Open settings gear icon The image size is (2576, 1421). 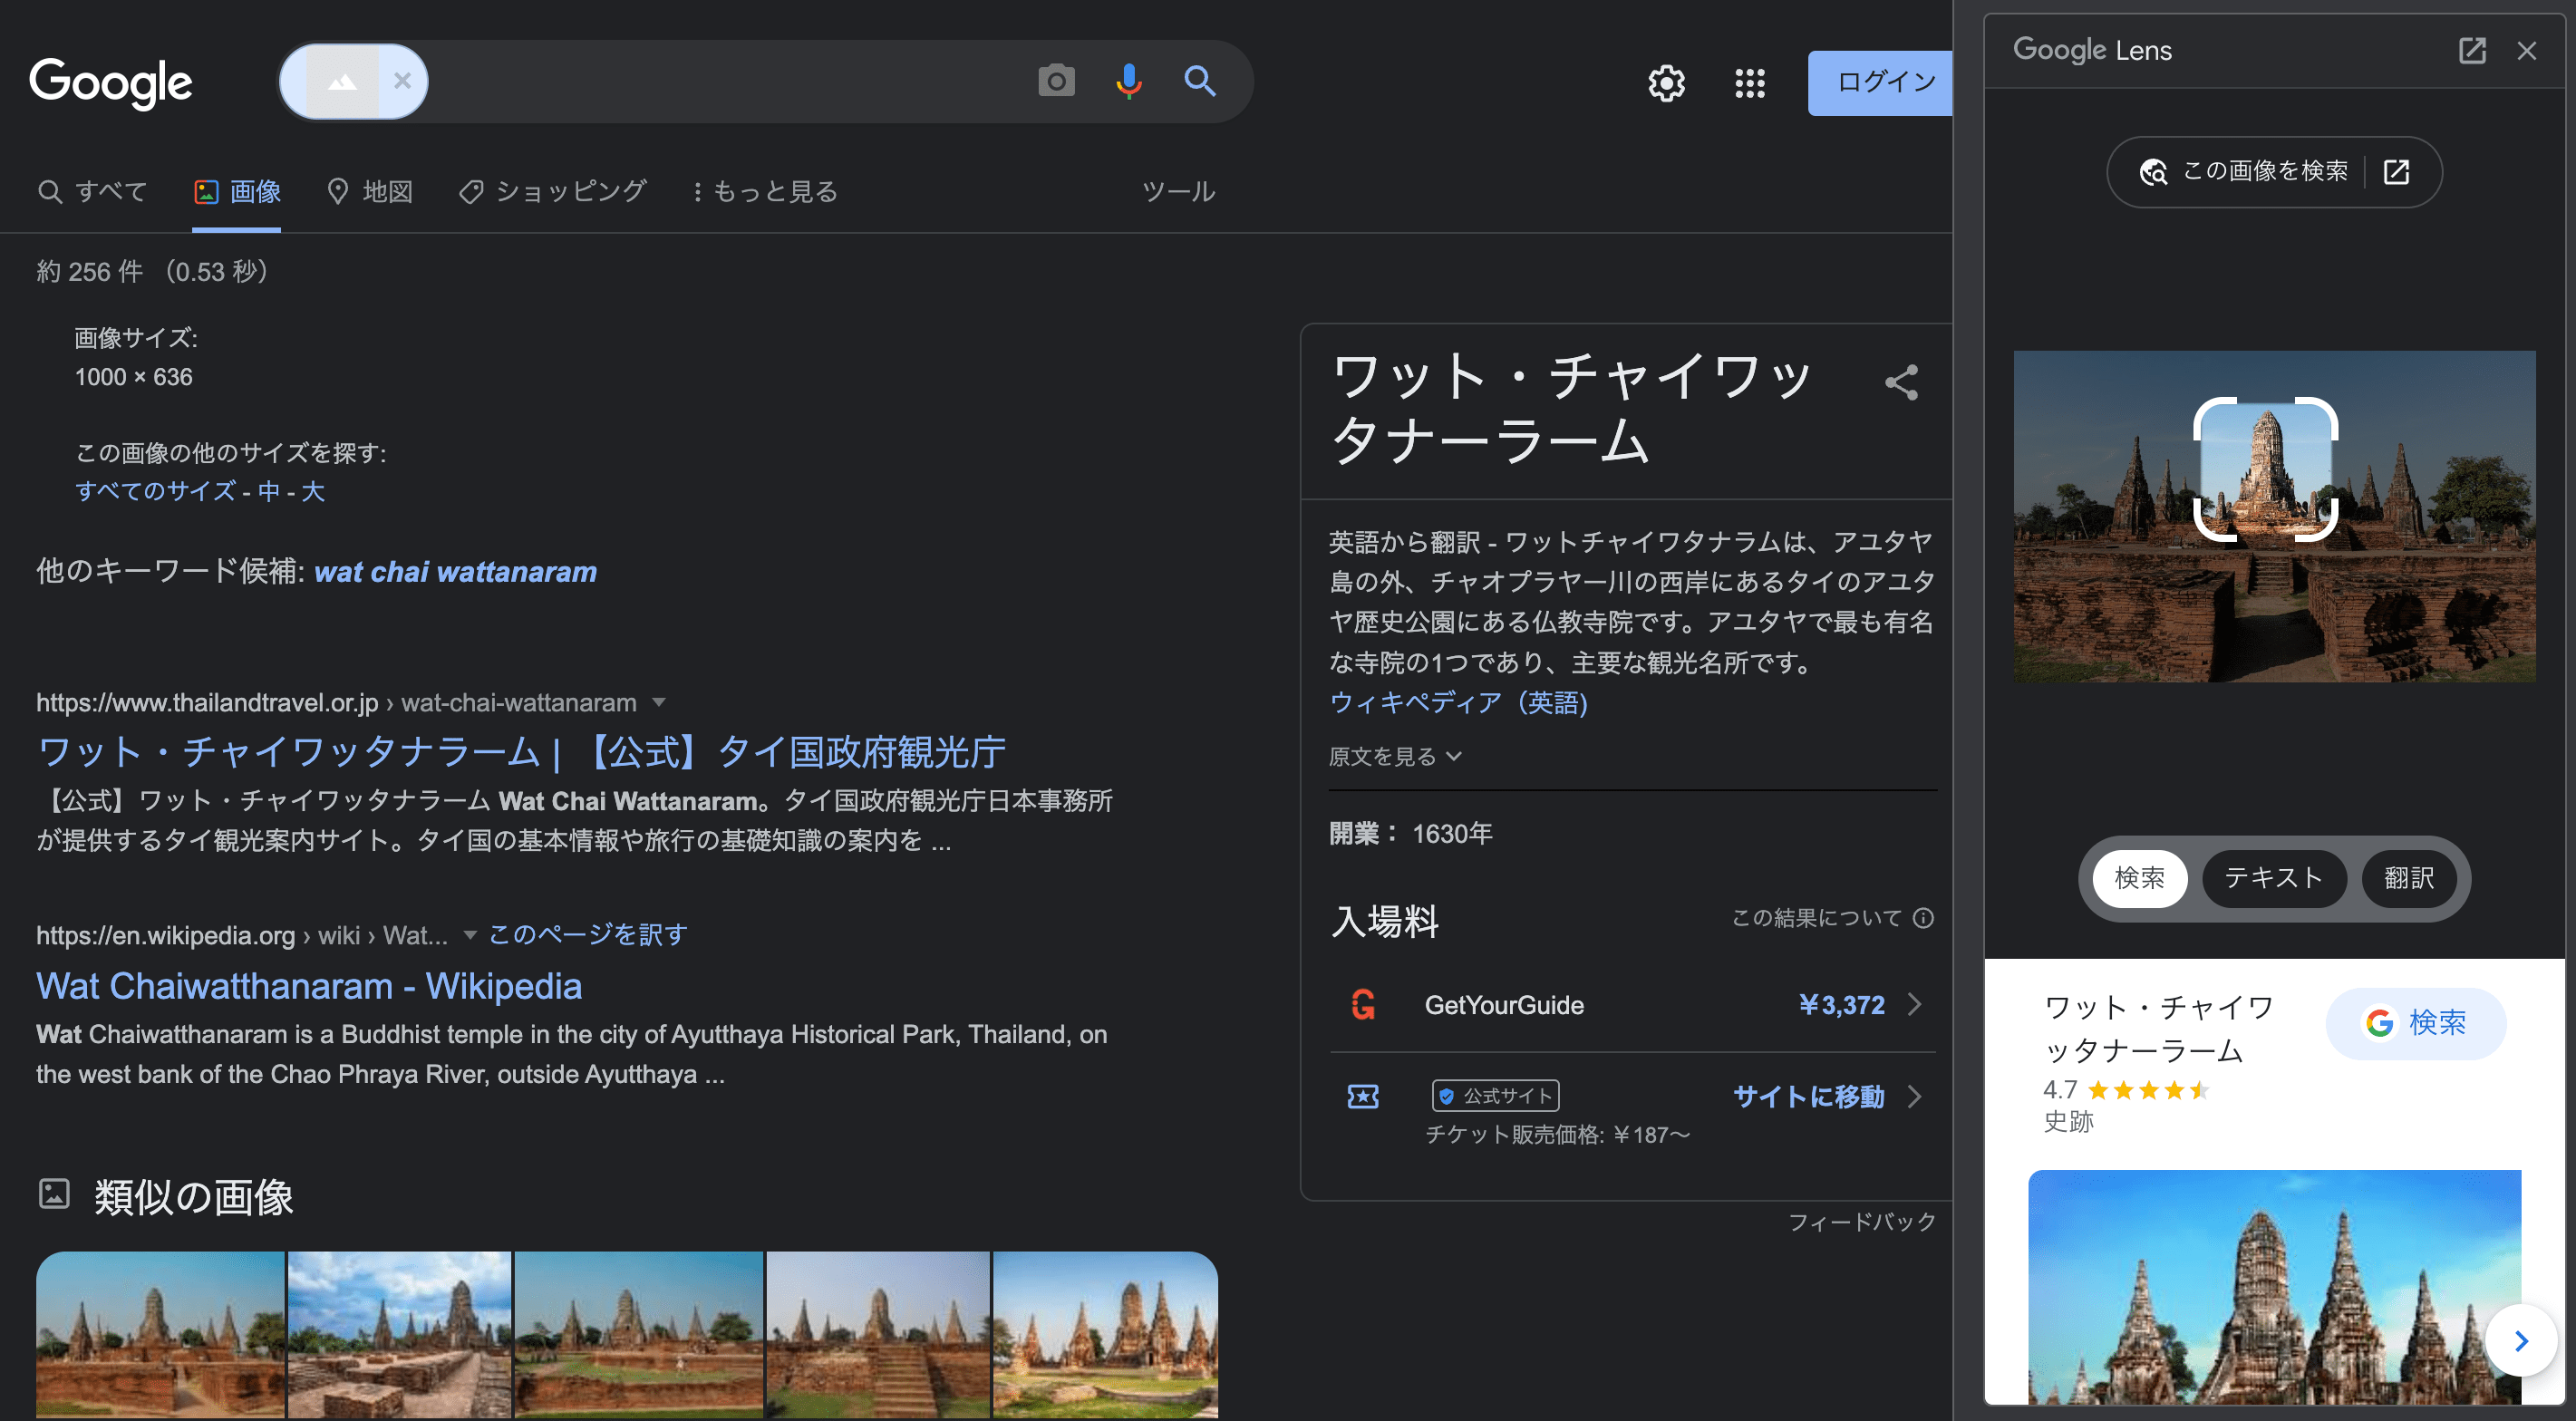point(1666,83)
